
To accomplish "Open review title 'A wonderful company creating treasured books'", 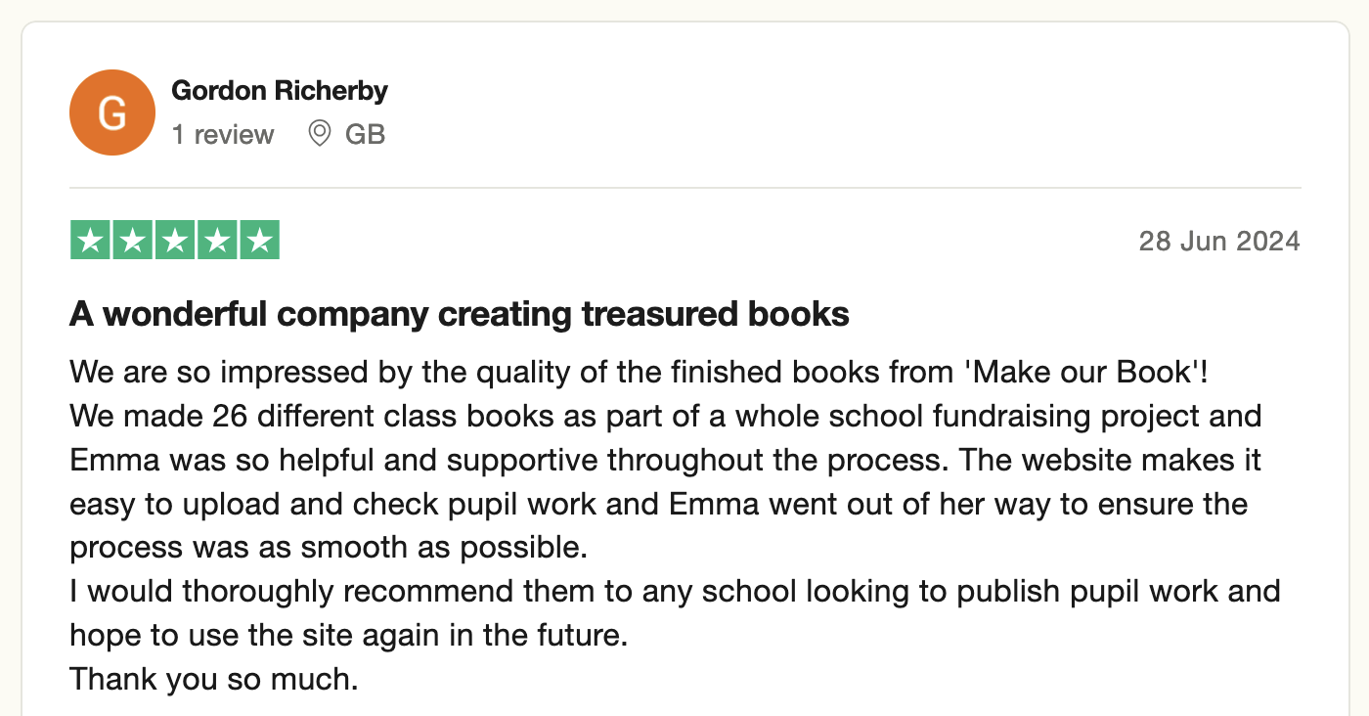I will pos(460,314).
